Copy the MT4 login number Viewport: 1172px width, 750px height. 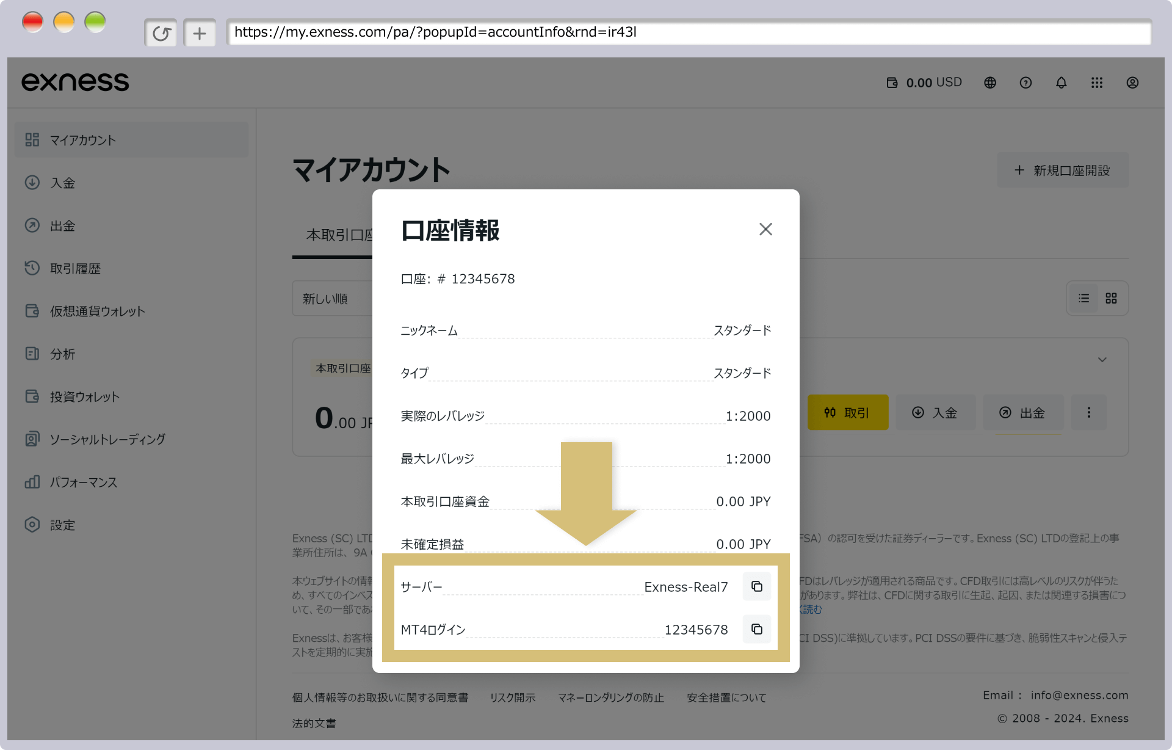pos(756,629)
